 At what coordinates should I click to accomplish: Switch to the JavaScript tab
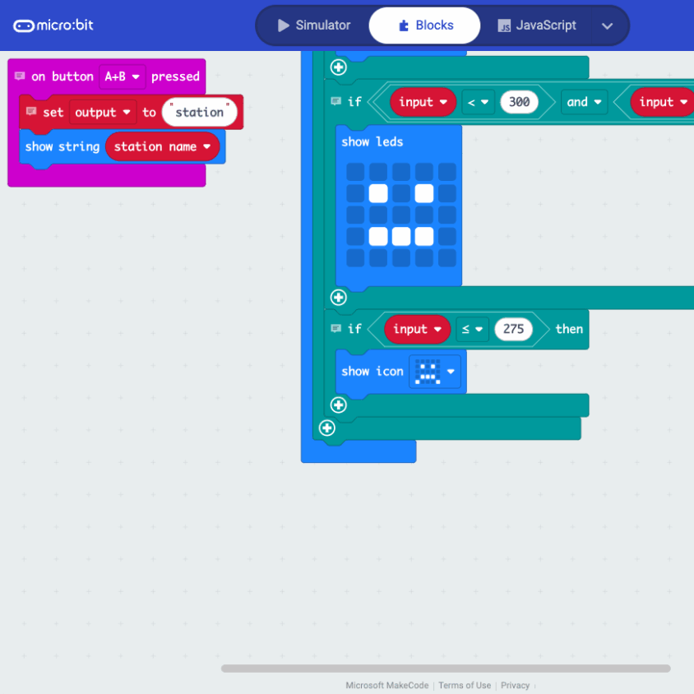[537, 25]
